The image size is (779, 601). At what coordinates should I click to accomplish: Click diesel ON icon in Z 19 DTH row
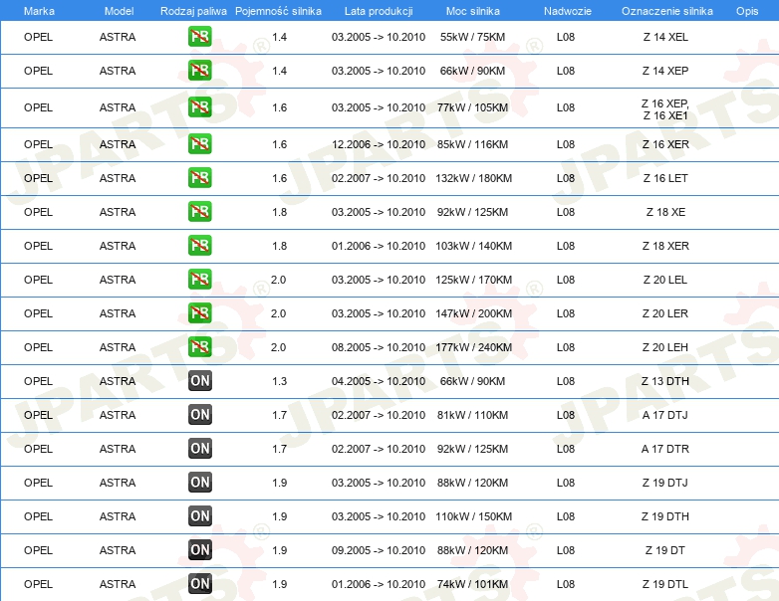pyautogui.click(x=199, y=515)
